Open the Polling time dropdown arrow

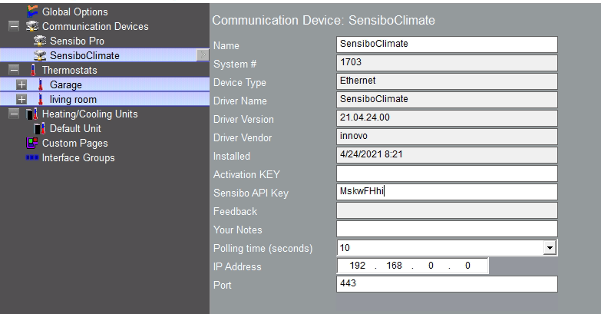pyautogui.click(x=550, y=248)
